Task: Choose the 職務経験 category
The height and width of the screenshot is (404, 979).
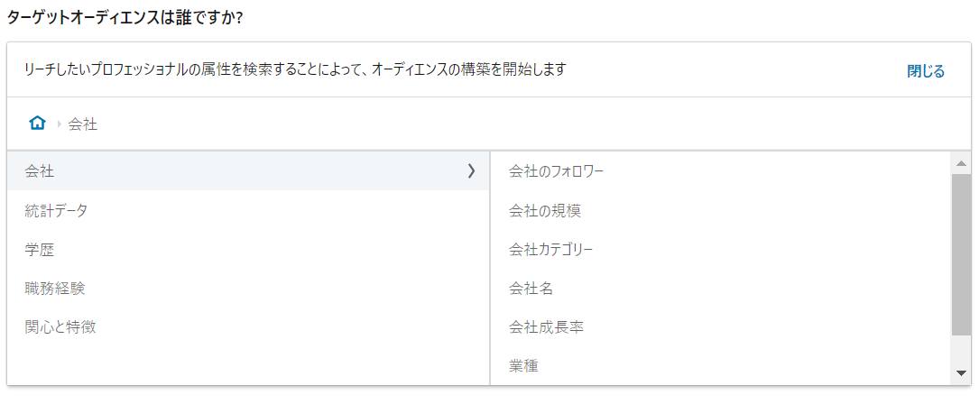Action: click(55, 288)
